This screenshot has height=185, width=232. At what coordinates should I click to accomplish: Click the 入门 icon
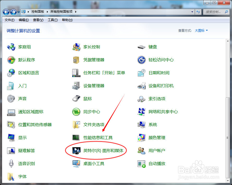click(11, 86)
